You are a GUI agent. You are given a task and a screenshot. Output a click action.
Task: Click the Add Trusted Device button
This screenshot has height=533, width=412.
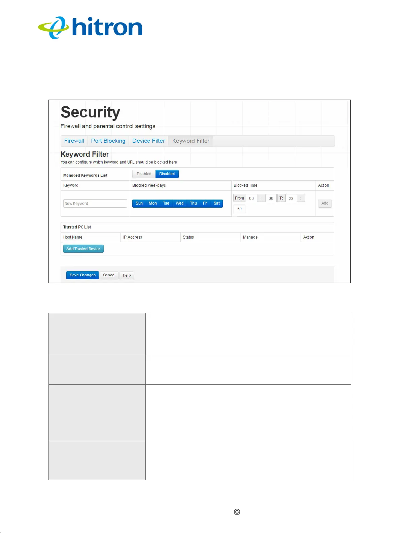point(83,249)
